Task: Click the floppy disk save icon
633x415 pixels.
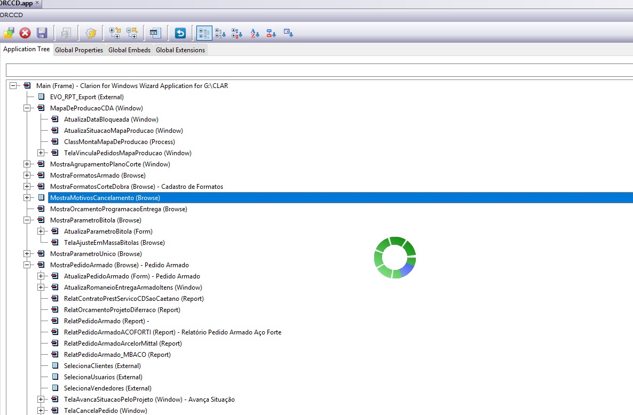Action: click(x=42, y=33)
